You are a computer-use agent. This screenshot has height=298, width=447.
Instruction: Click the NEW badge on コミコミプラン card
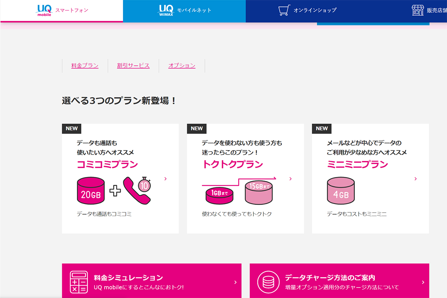(72, 129)
